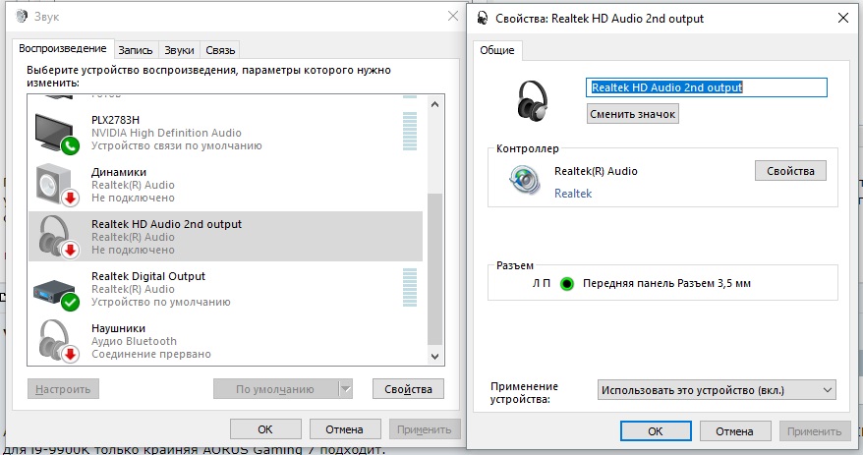This screenshot has height=455, width=863.
Task: Select 'Устройство по умолчанию' status text
Action: click(x=161, y=302)
